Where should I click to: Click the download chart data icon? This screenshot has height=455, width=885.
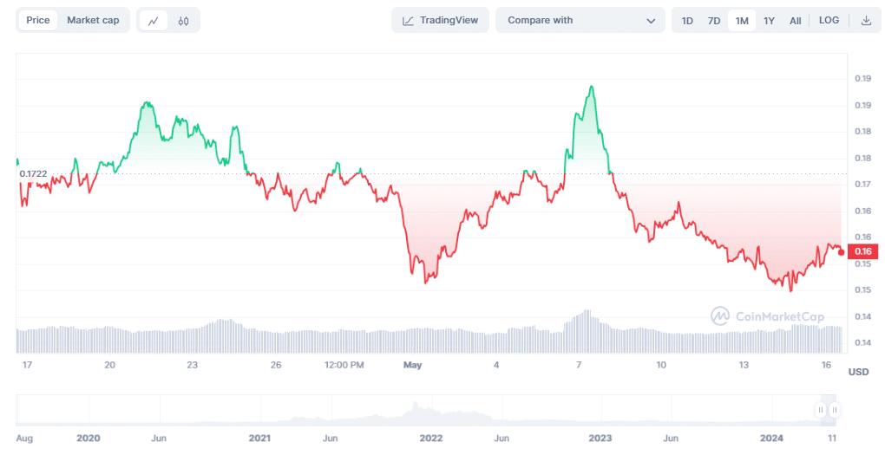click(x=866, y=20)
